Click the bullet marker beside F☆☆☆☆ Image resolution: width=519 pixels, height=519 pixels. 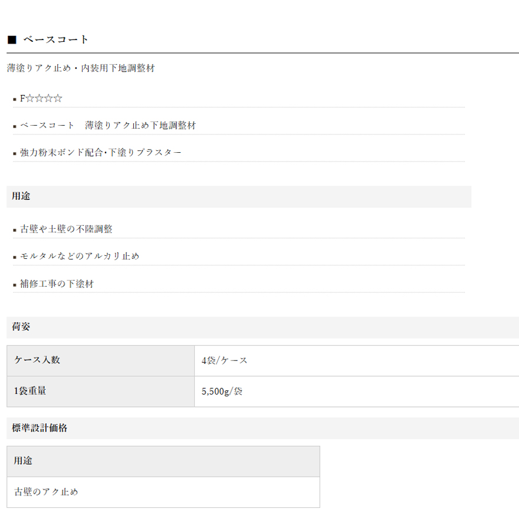point(15,99)
